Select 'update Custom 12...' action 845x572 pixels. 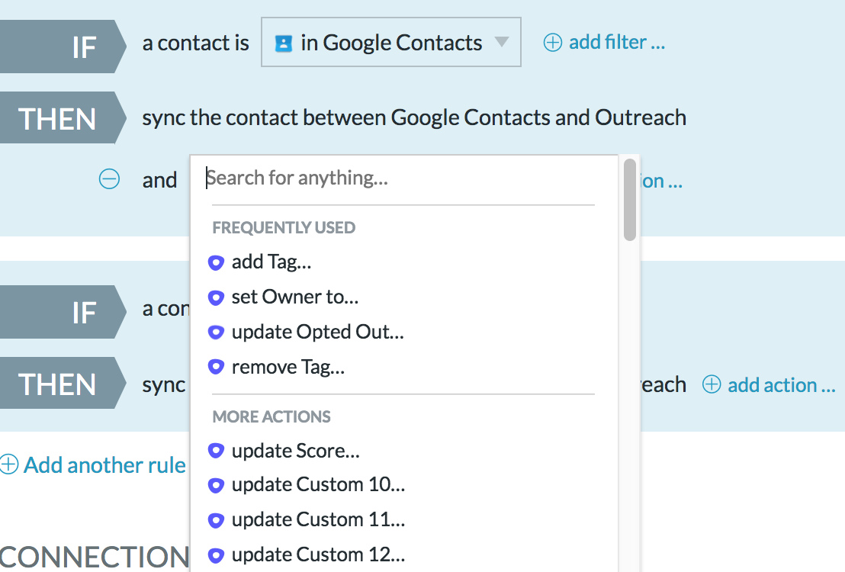318,554
